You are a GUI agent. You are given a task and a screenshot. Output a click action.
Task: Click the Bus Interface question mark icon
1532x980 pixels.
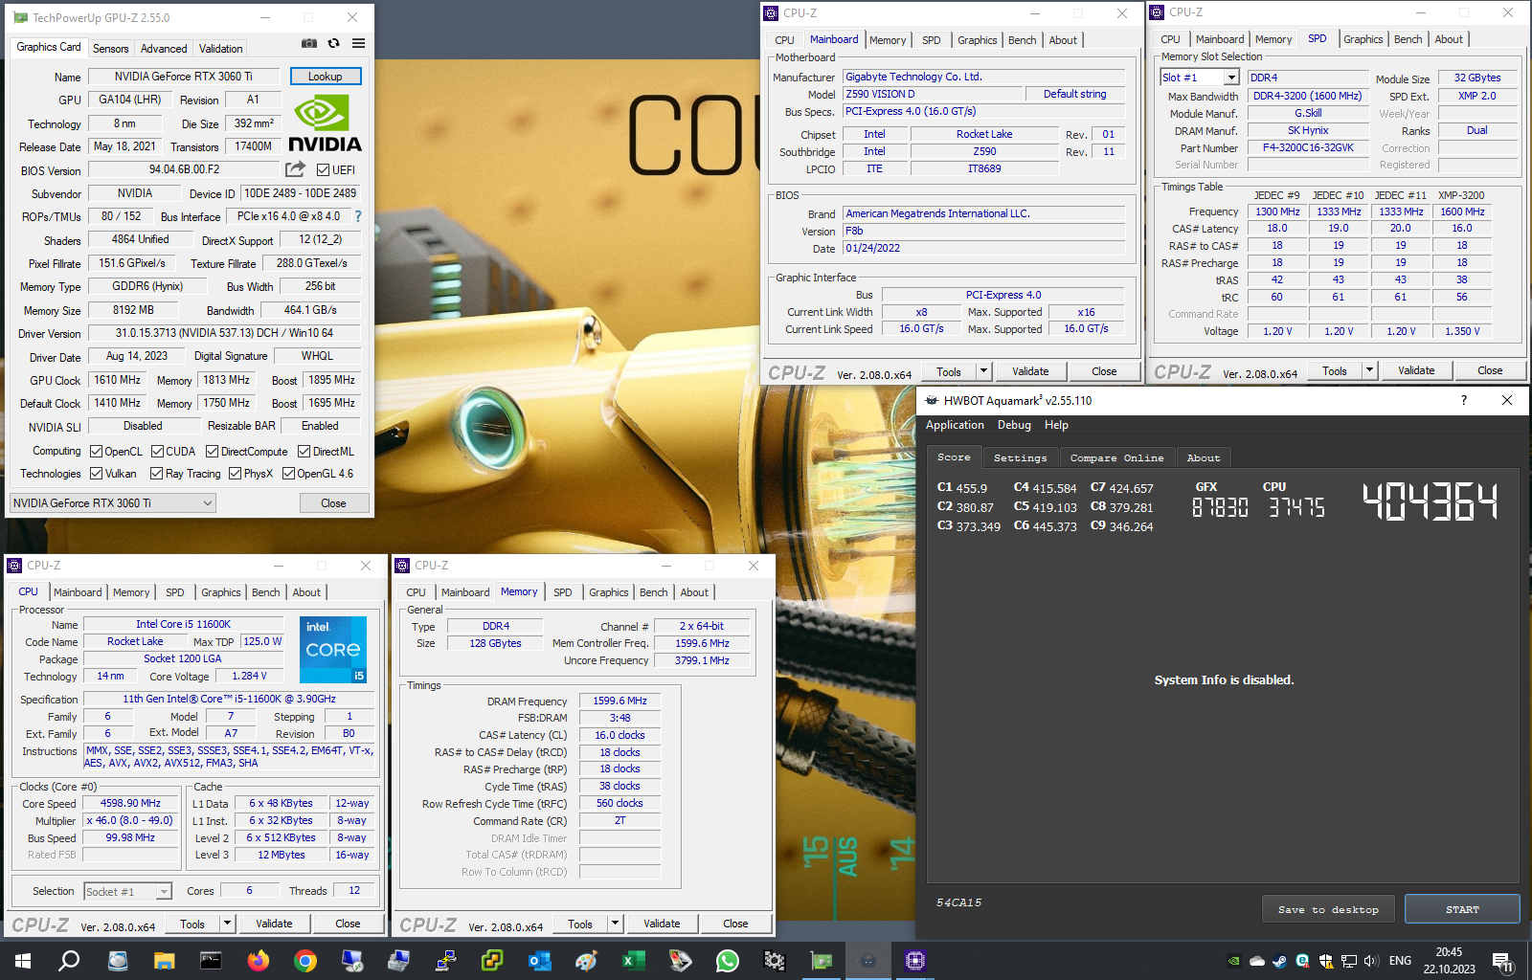[x=358, y=216]
